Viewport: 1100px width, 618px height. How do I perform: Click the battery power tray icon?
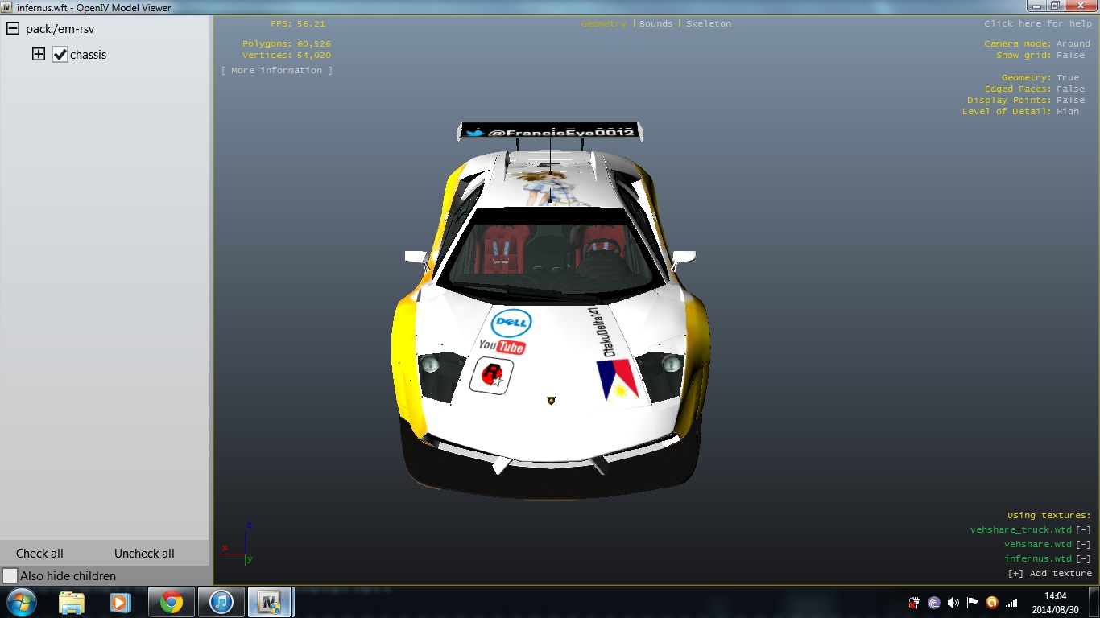(915, 602)
